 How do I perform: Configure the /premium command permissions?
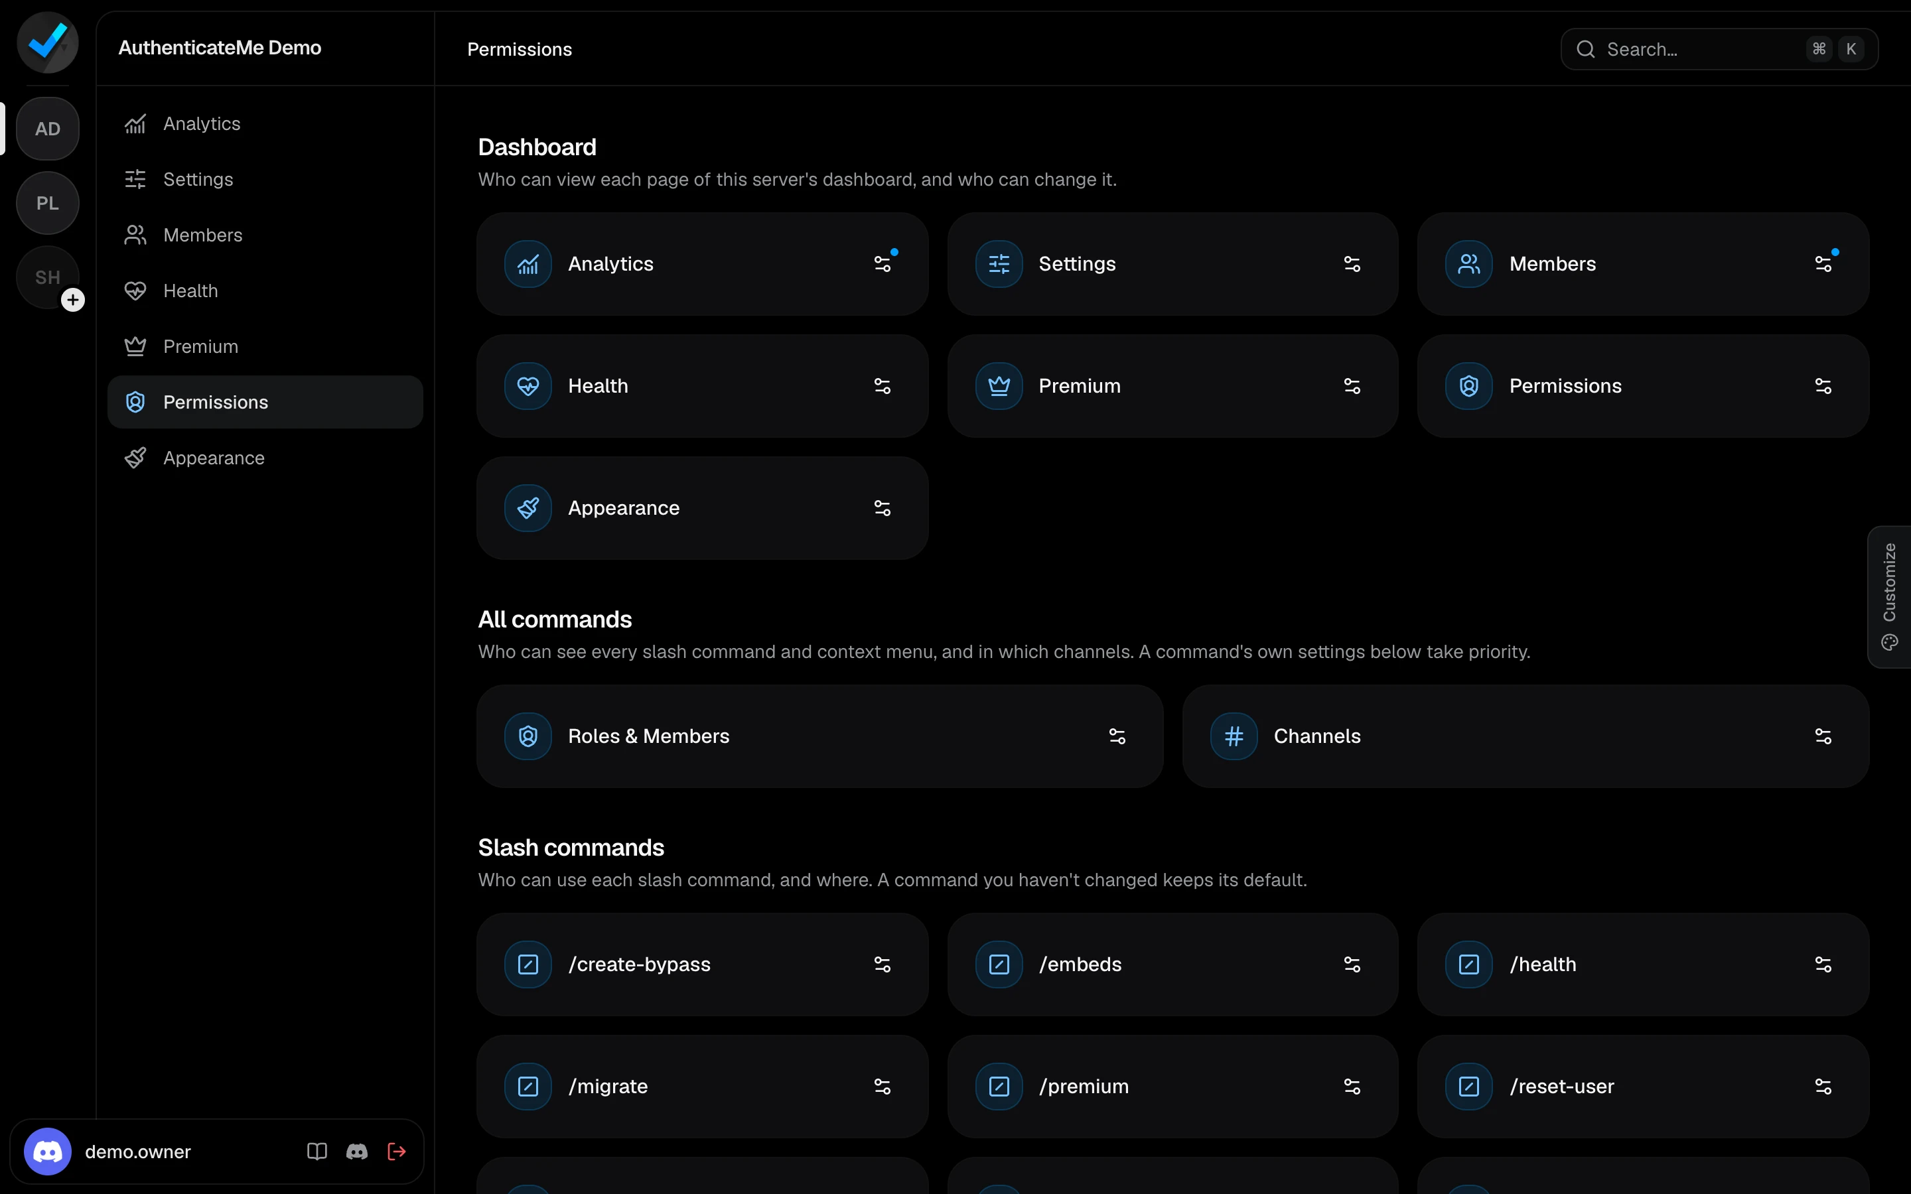1352,1087
